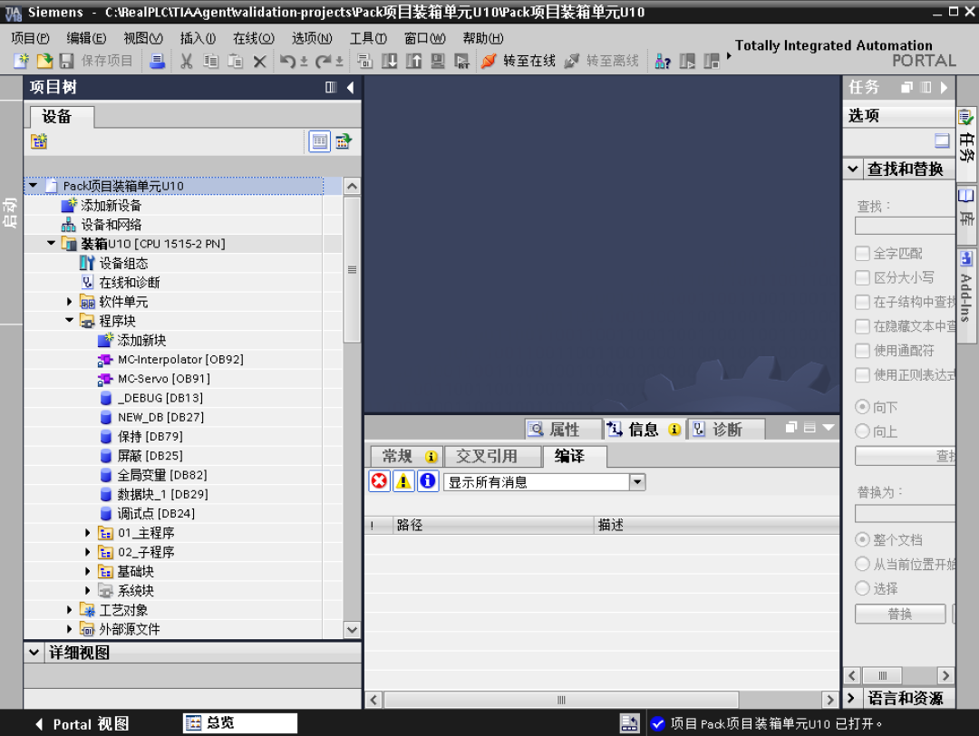Open the show all messages (显示所有消息) dropdown
This screenshot has width=979, height=736.
(637, 482)
